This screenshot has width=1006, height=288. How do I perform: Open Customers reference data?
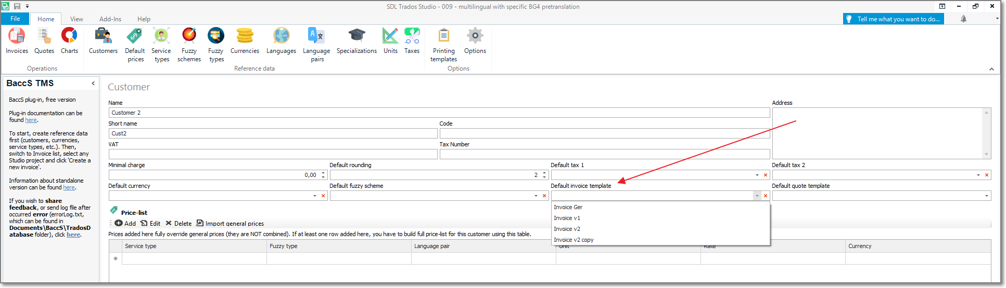click(x=103, y=40)
